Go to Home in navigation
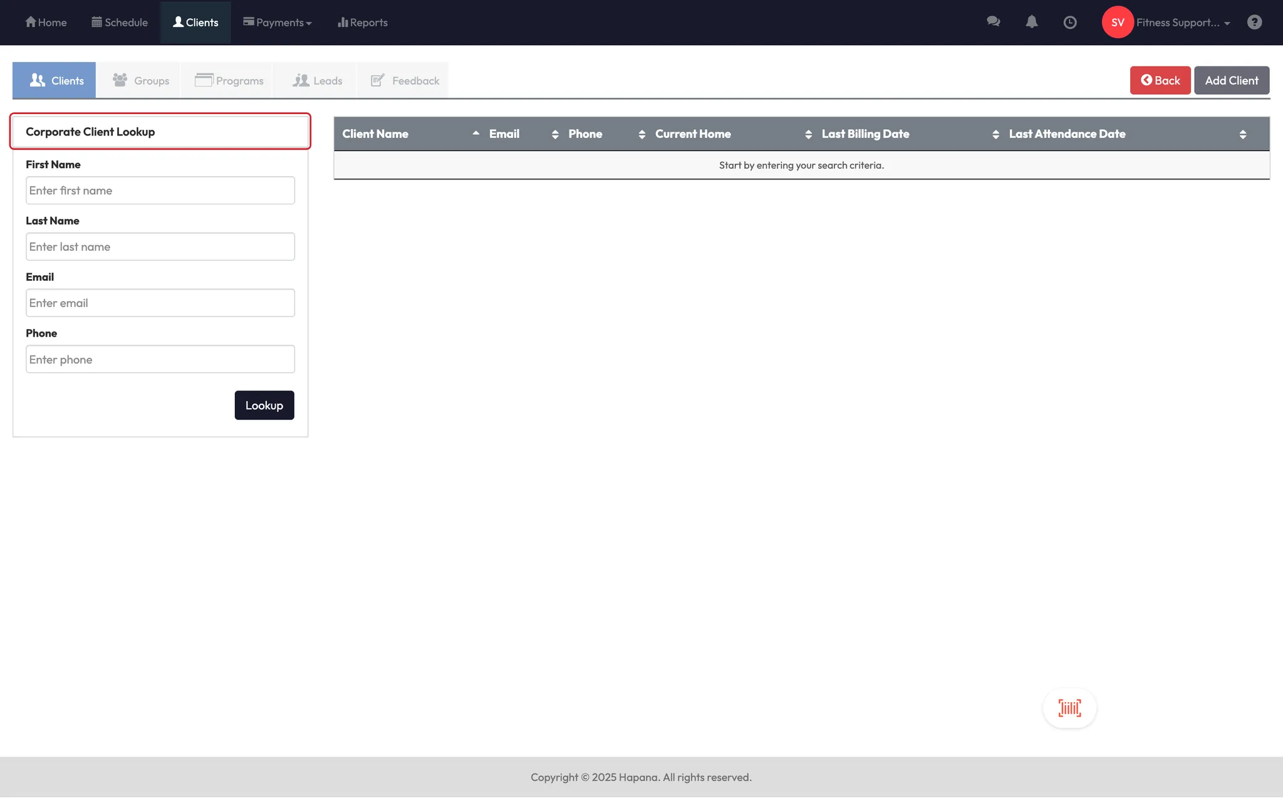Screen dimensions: 1283x798 pos(46,23)
